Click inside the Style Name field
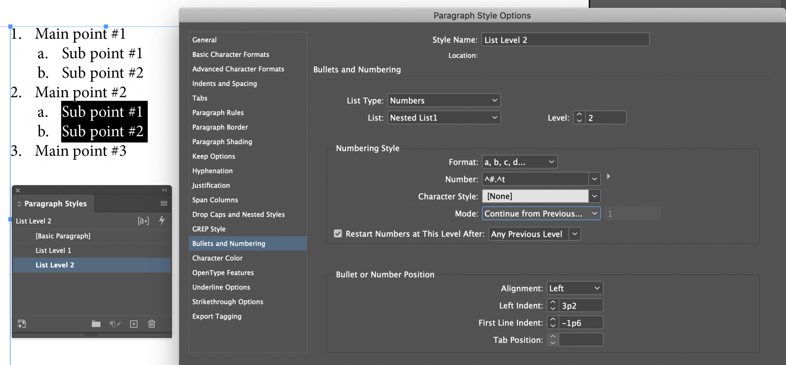 point(564,39)
